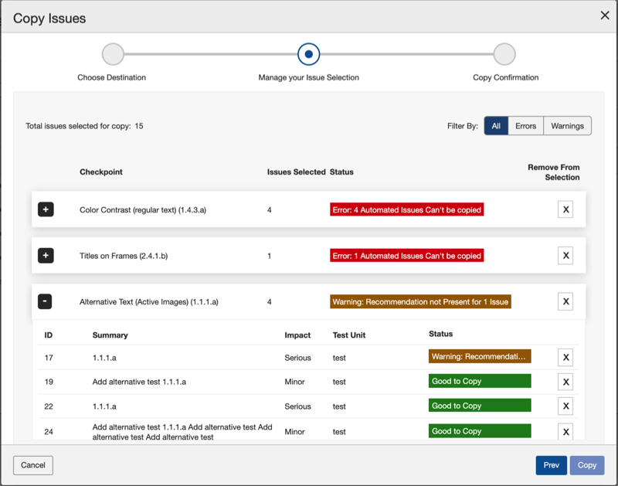The height and width of the screenshot is (486, 618).
Task: Remove Titles on Frames checkpoint from selection
Action: tap(565, 256)
